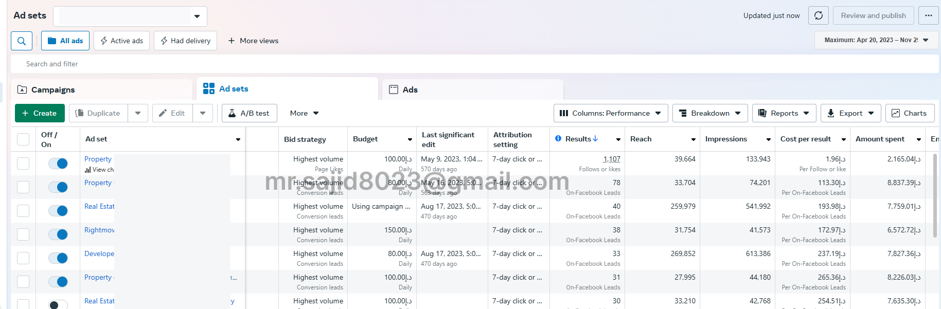Turn off the Rightmove ad set switch
This screenshot has height=309, width=941.
58,234
